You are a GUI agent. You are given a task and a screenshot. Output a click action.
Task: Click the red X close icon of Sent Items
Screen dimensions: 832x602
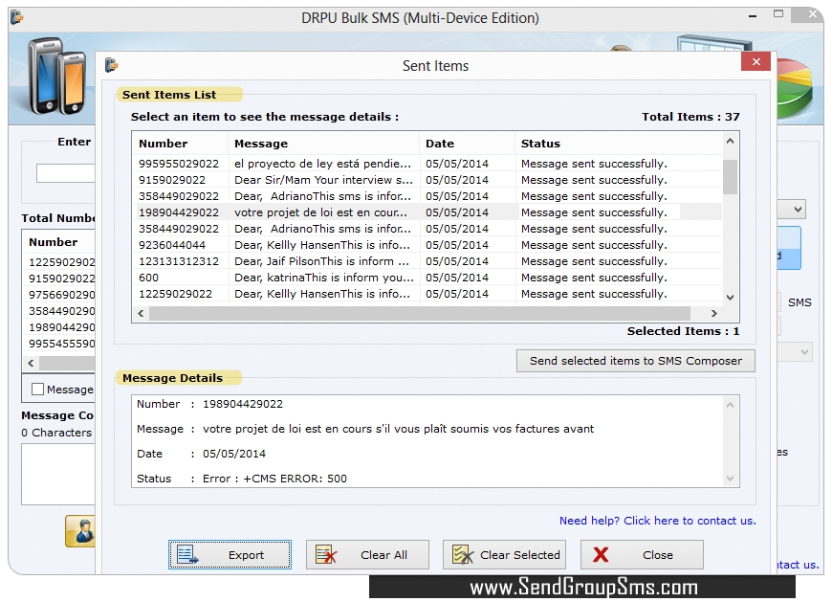(x=756, y=61)
